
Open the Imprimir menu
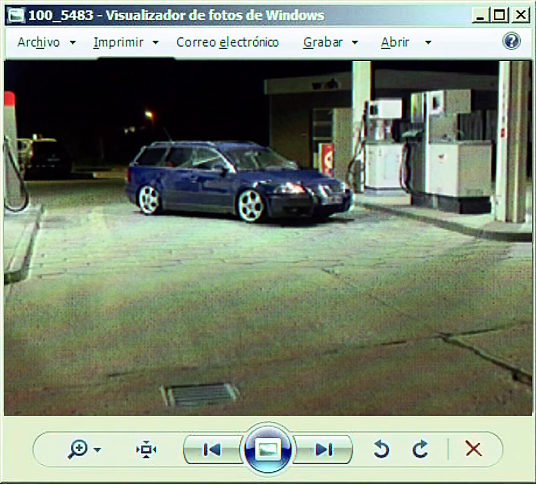118,42
